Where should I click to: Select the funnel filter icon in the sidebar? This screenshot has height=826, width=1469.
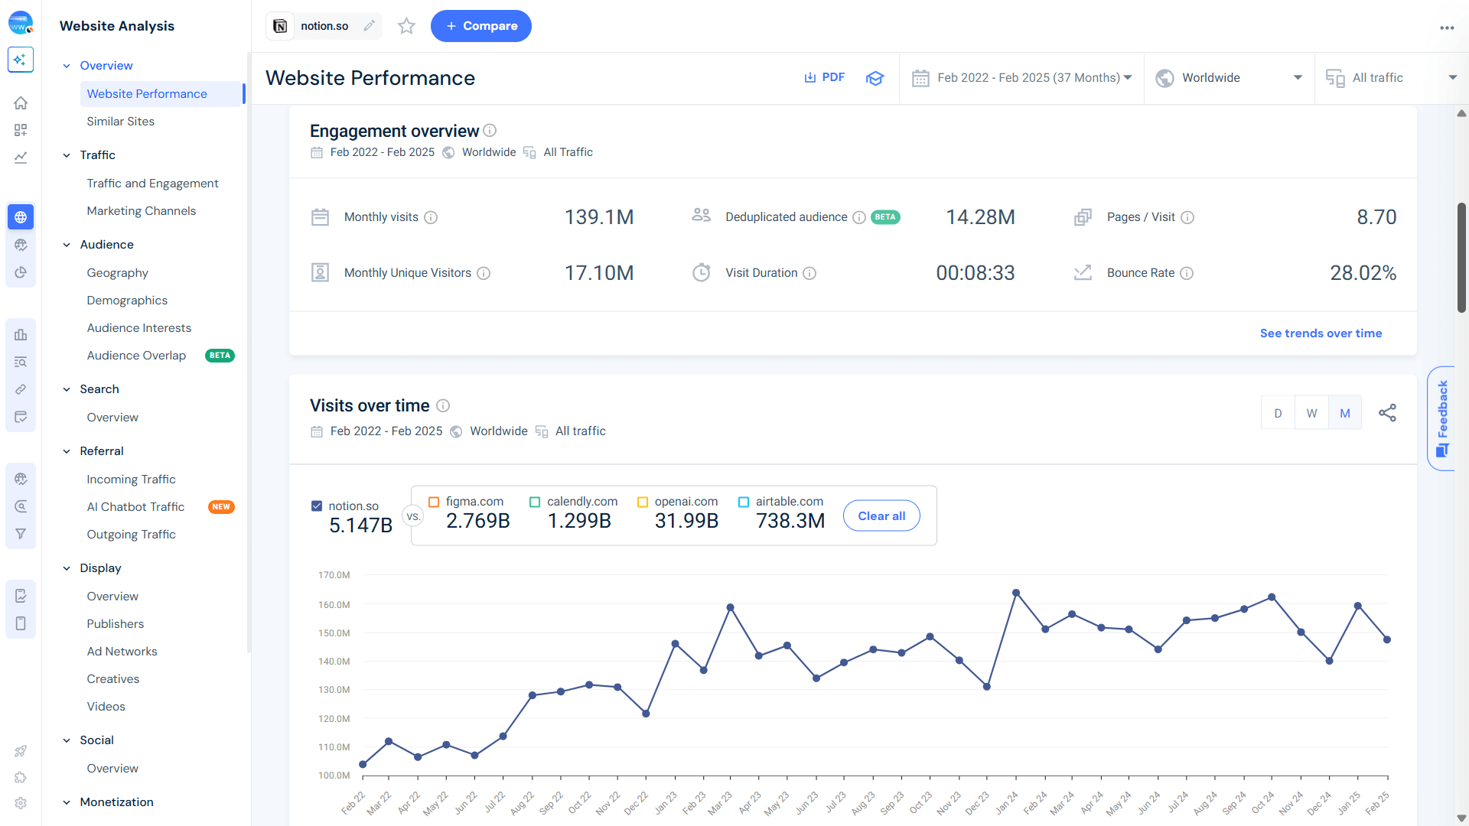tap(21, 534)
